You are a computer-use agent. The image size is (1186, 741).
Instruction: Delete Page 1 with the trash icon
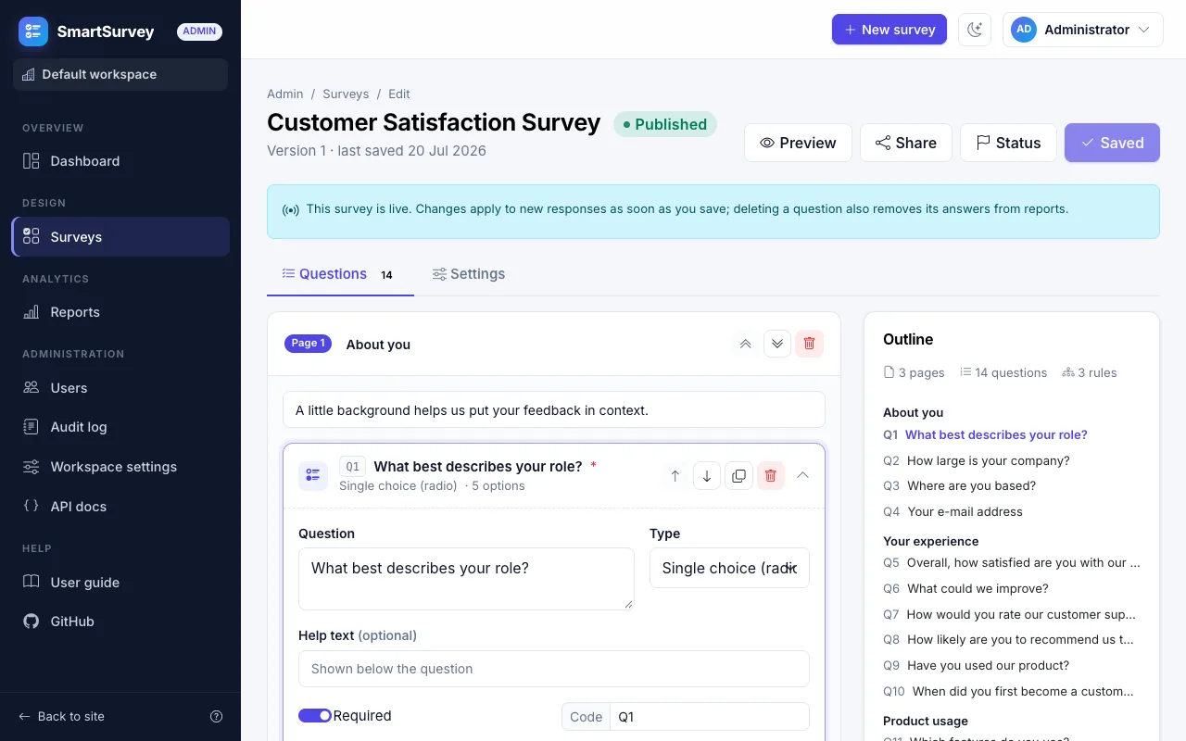click(809, 344)
